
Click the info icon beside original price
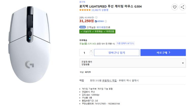click(96, 17)
